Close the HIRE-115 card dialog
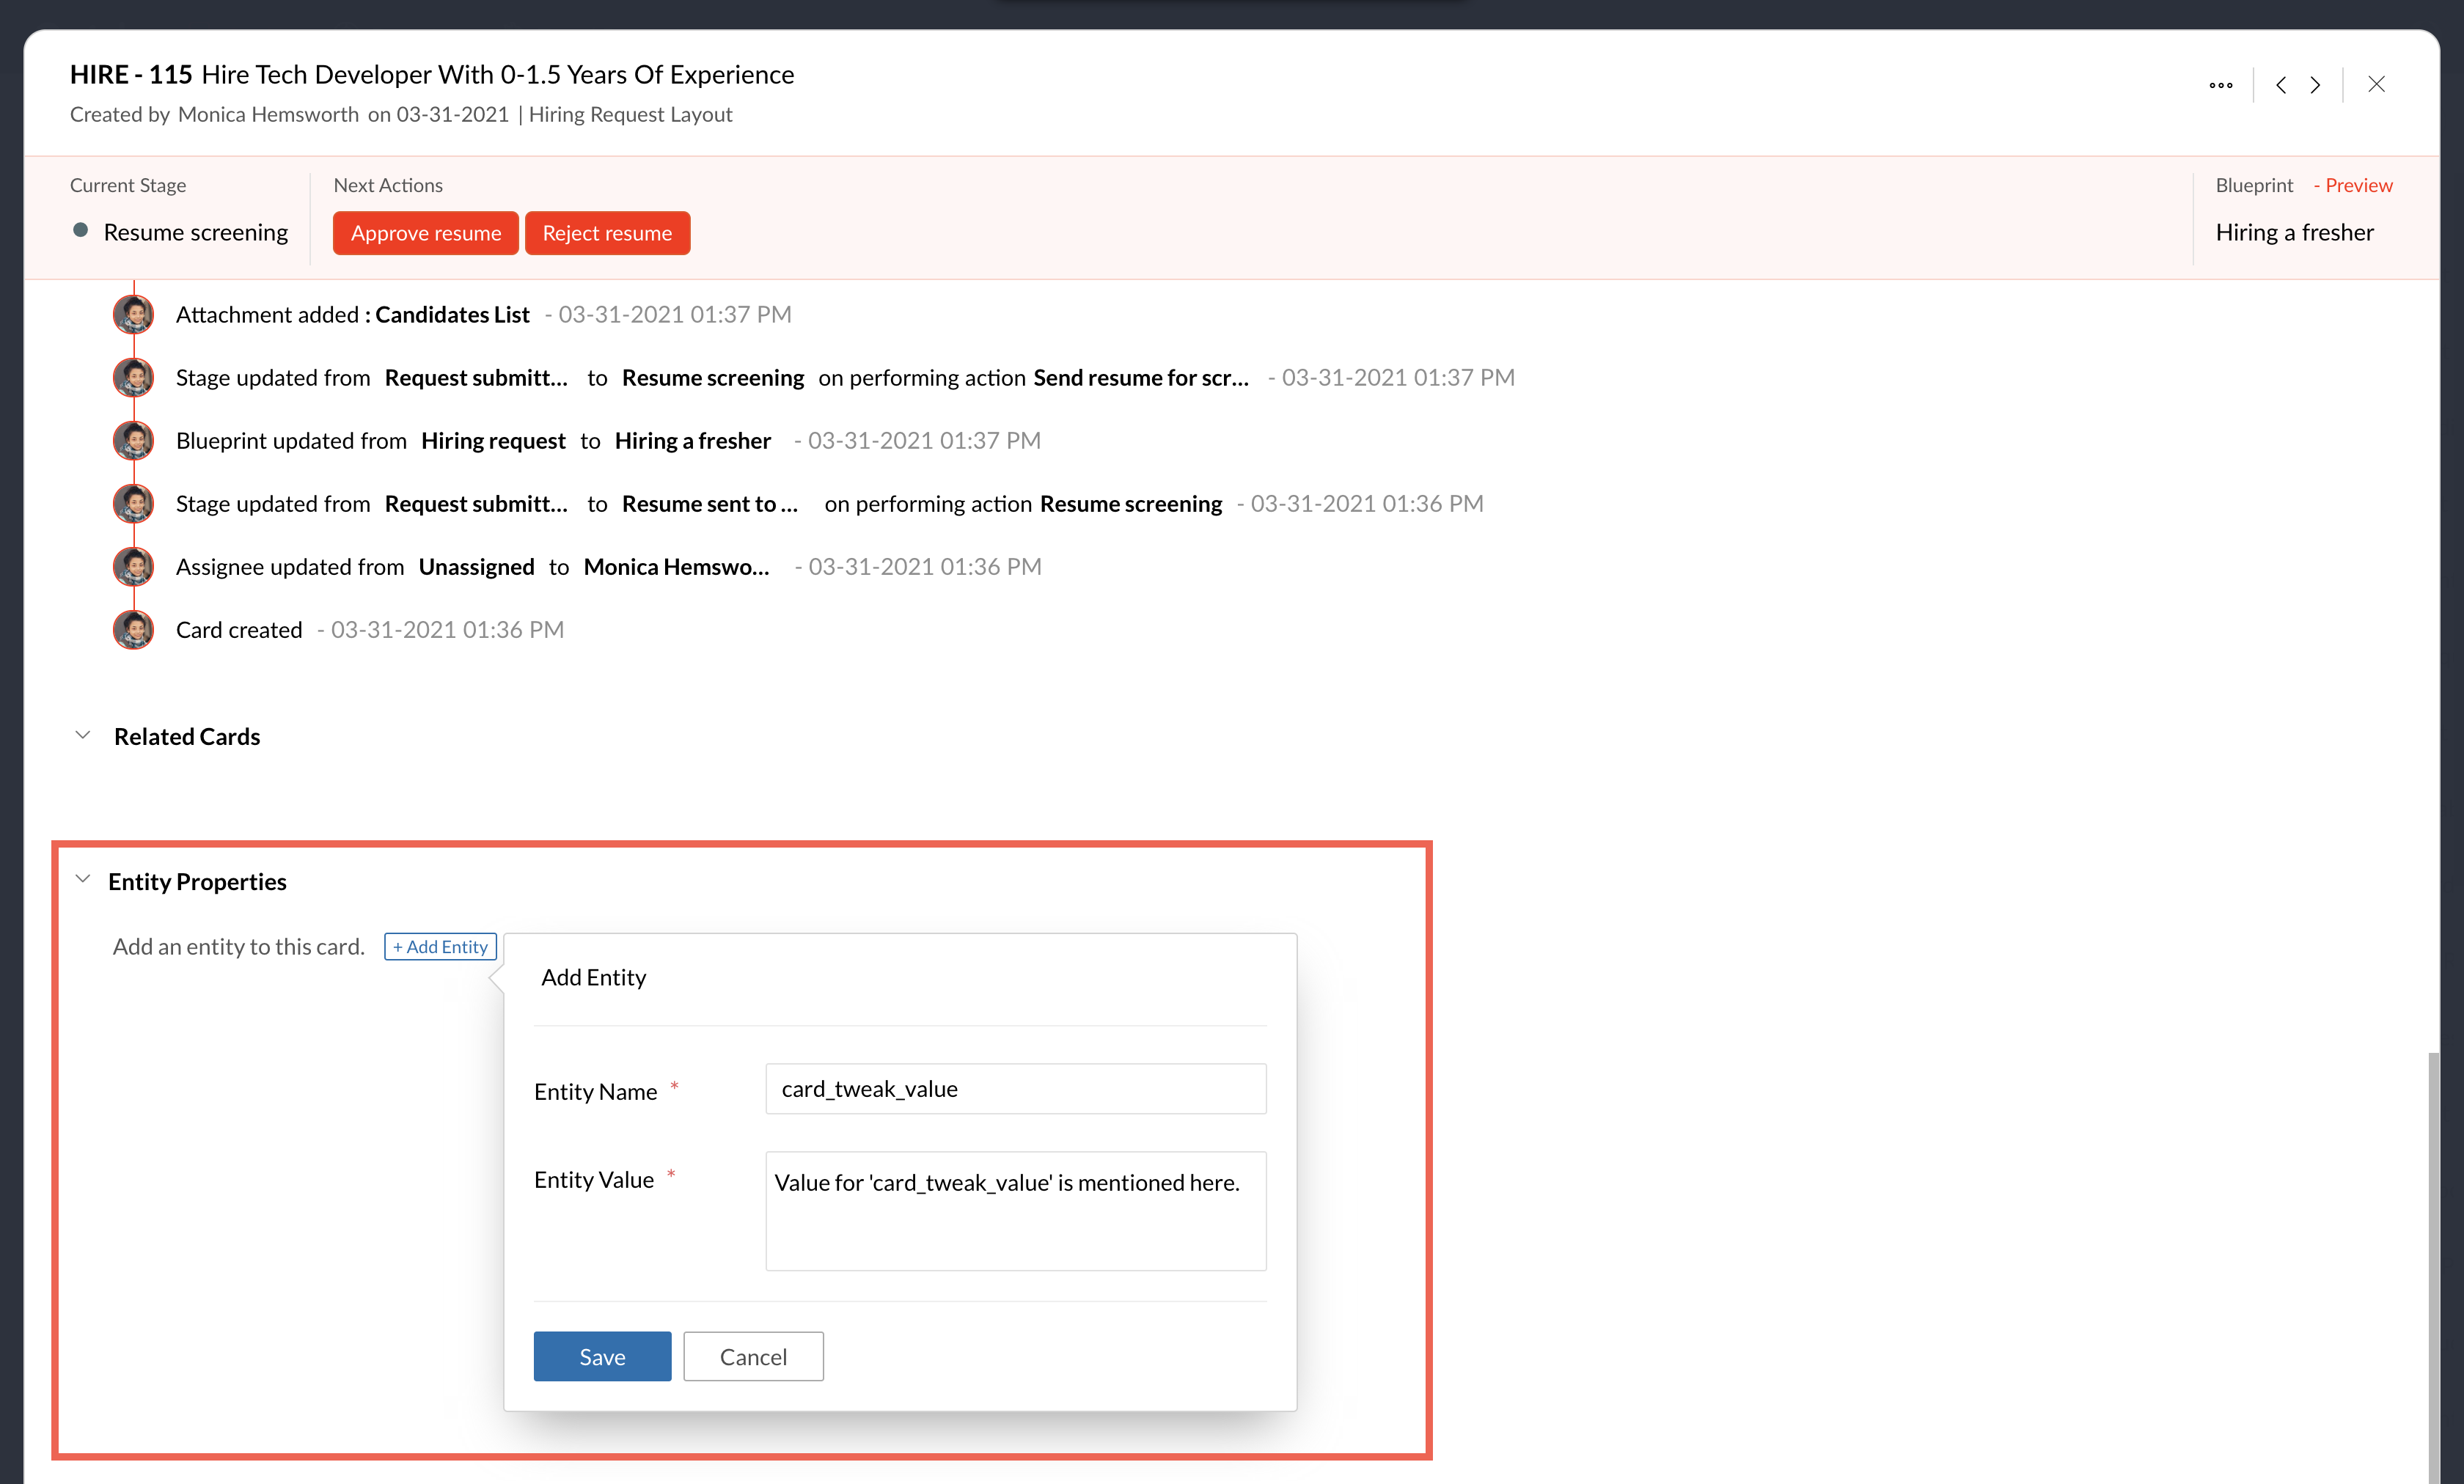The height and width of the screenshot is (1484, 2464). click(x=2376, y=85)
